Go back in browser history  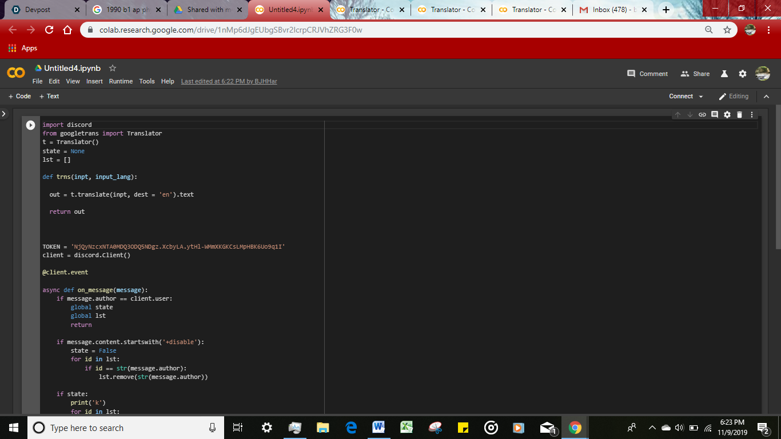(x=13, y=30)
